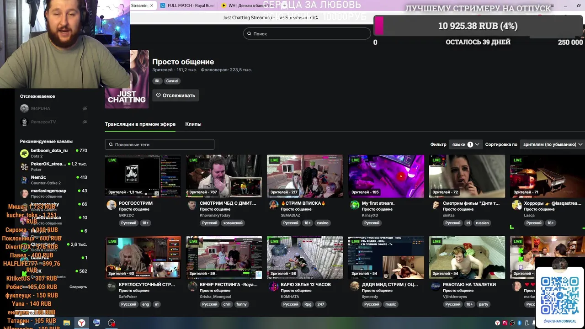Screen dimensions: 585x329
Task: Click the KhovanskyToday streamer avatar
Action: (192, 205)
